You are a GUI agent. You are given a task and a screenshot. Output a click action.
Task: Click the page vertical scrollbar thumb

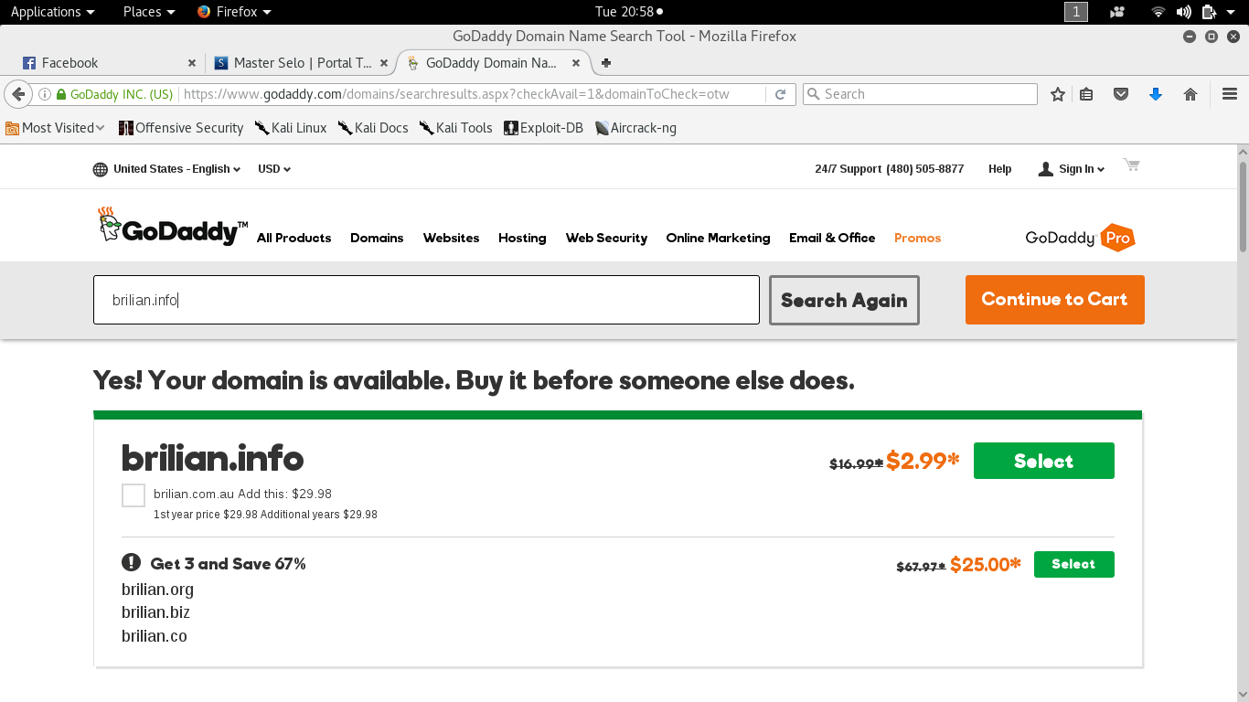point(1243,206)
